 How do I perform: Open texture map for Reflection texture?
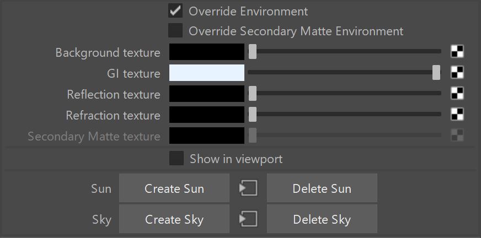[457, 94]
